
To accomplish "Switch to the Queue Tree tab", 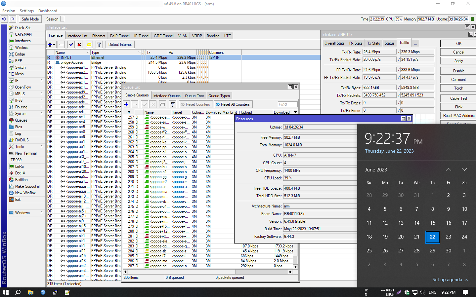I will pyautogui.click(x=195, y=96).
